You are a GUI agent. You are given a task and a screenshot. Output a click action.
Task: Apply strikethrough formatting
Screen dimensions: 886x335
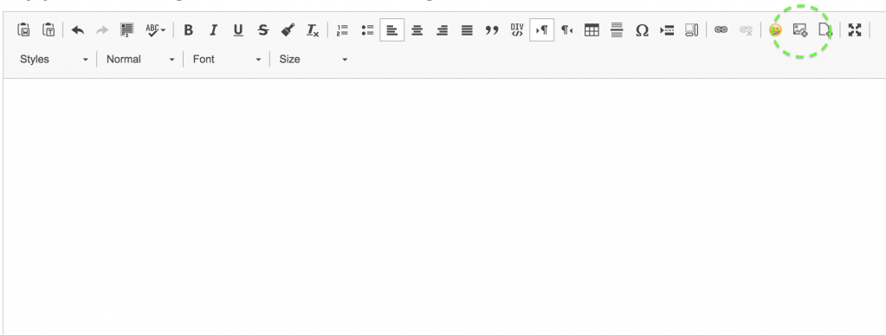(263, 30)
